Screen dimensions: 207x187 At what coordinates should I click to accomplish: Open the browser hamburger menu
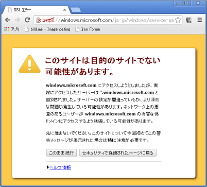point(200,20)
